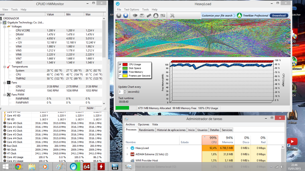305x171 pixels.
Task: Show hidden tray icons arrow
Action: (x=271, y=167)
